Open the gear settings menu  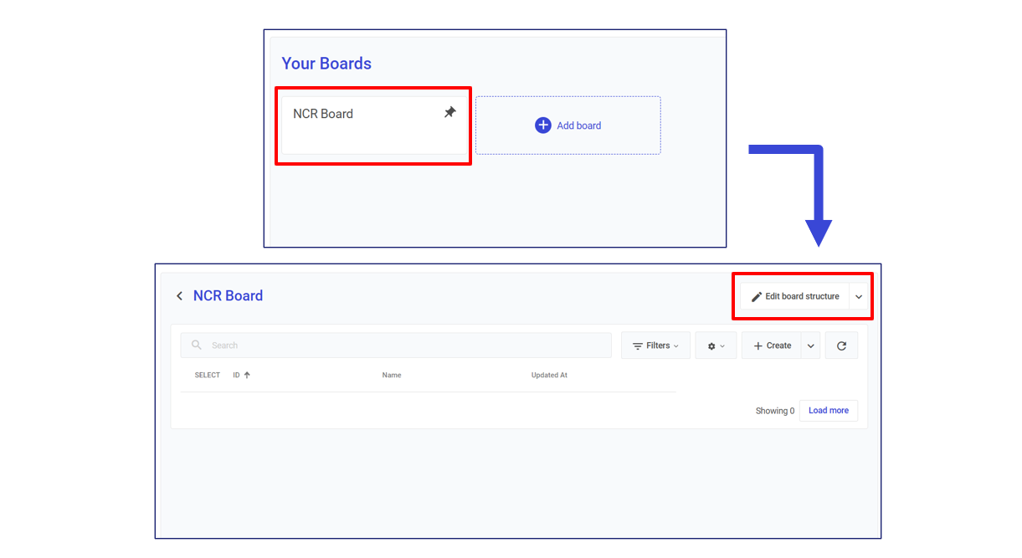pos(716,346)
